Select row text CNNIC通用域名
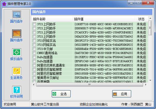This screenshot has height=109, width=156. click(x=47, y=53)
